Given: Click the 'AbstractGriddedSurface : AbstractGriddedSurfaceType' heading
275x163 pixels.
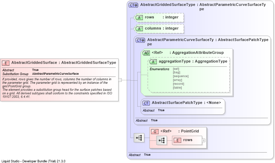Looking at the screenshot, I should pyautogui.click(x=64, y=63).
